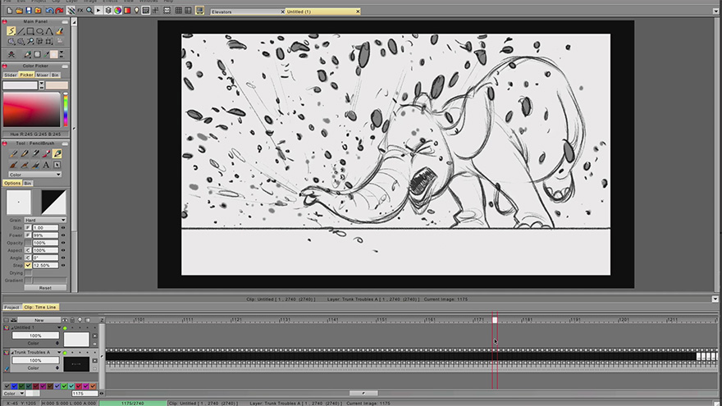Click the light bulb icon in toolbar
Image resolution: width=722 pixels, height=406 pixels.
click(x=136, y=11)
